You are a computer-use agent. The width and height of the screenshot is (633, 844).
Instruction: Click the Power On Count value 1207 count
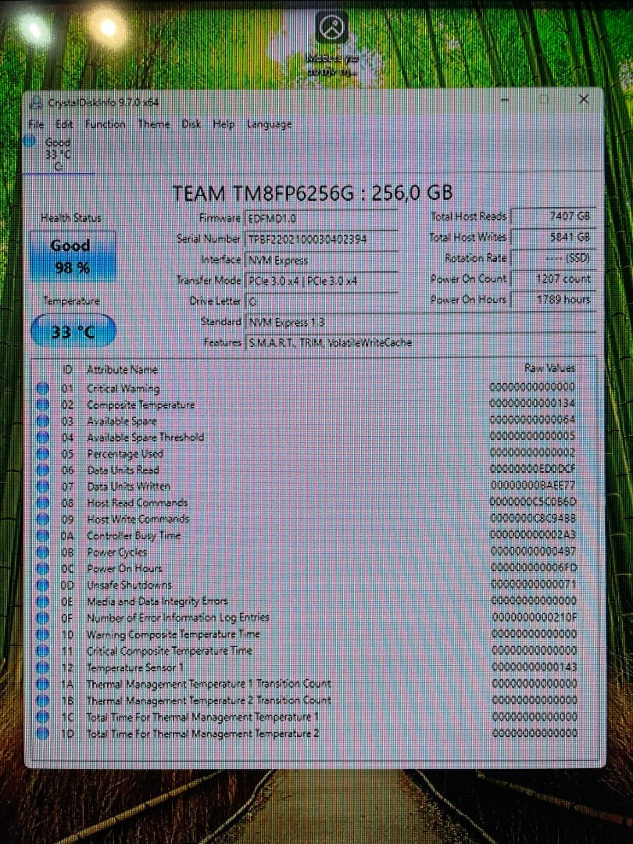click(553, 279)
